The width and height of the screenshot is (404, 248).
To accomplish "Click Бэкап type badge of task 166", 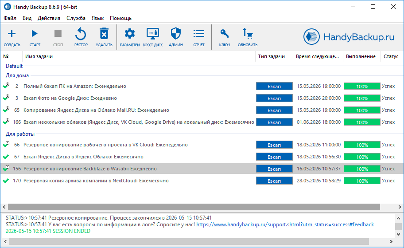I will tap(274, 122).
